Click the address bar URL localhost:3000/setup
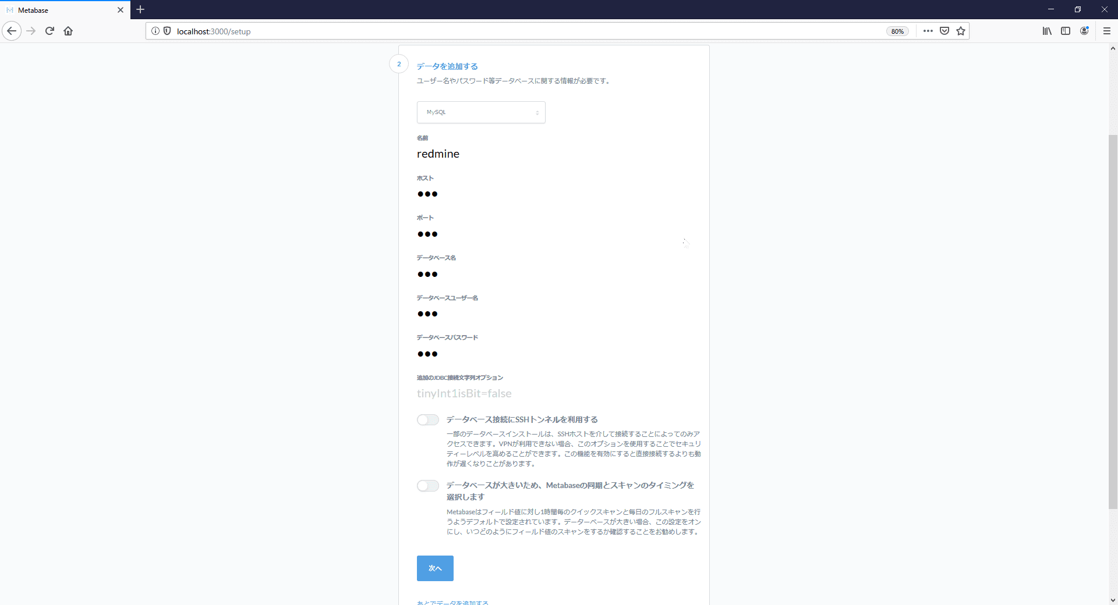Screen dimensions: 1118x605 click(x=214, y=31)
